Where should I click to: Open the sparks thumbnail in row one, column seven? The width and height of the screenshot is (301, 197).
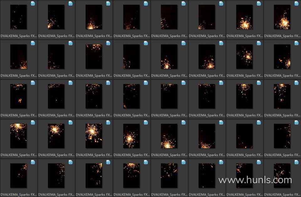click(244, 17)
